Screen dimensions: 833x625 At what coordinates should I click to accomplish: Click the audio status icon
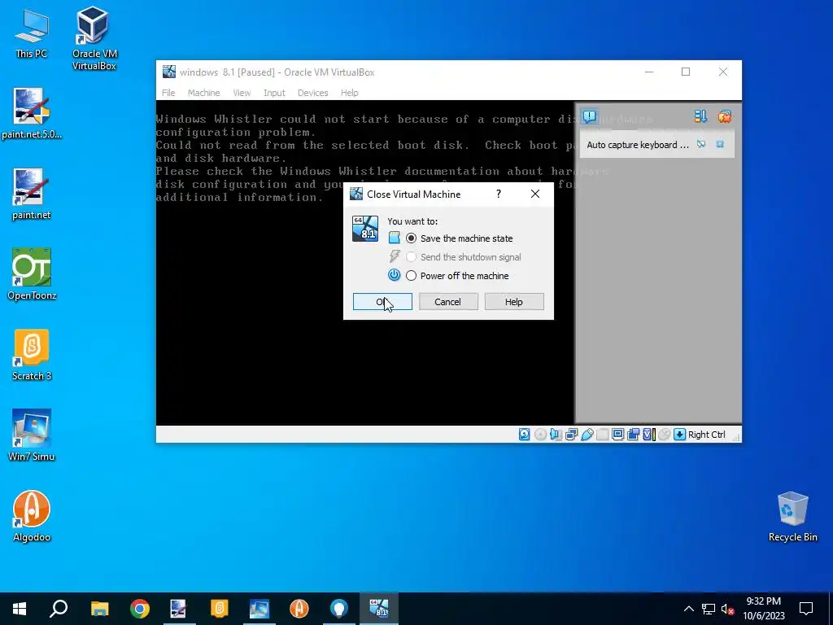[x=556, y=435]
